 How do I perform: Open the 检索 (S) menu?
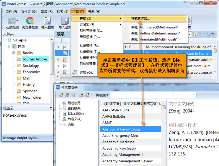click(62, 12)
